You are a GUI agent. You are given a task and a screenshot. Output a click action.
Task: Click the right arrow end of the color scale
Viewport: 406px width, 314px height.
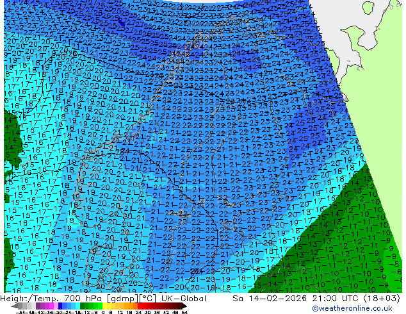tap(184, 306)
